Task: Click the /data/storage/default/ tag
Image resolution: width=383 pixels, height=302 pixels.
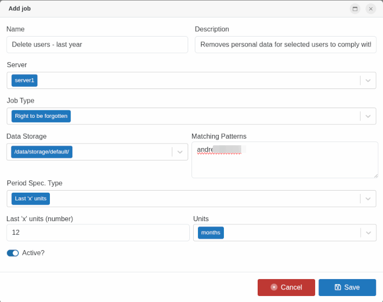Action: click(x=42, y=152)
